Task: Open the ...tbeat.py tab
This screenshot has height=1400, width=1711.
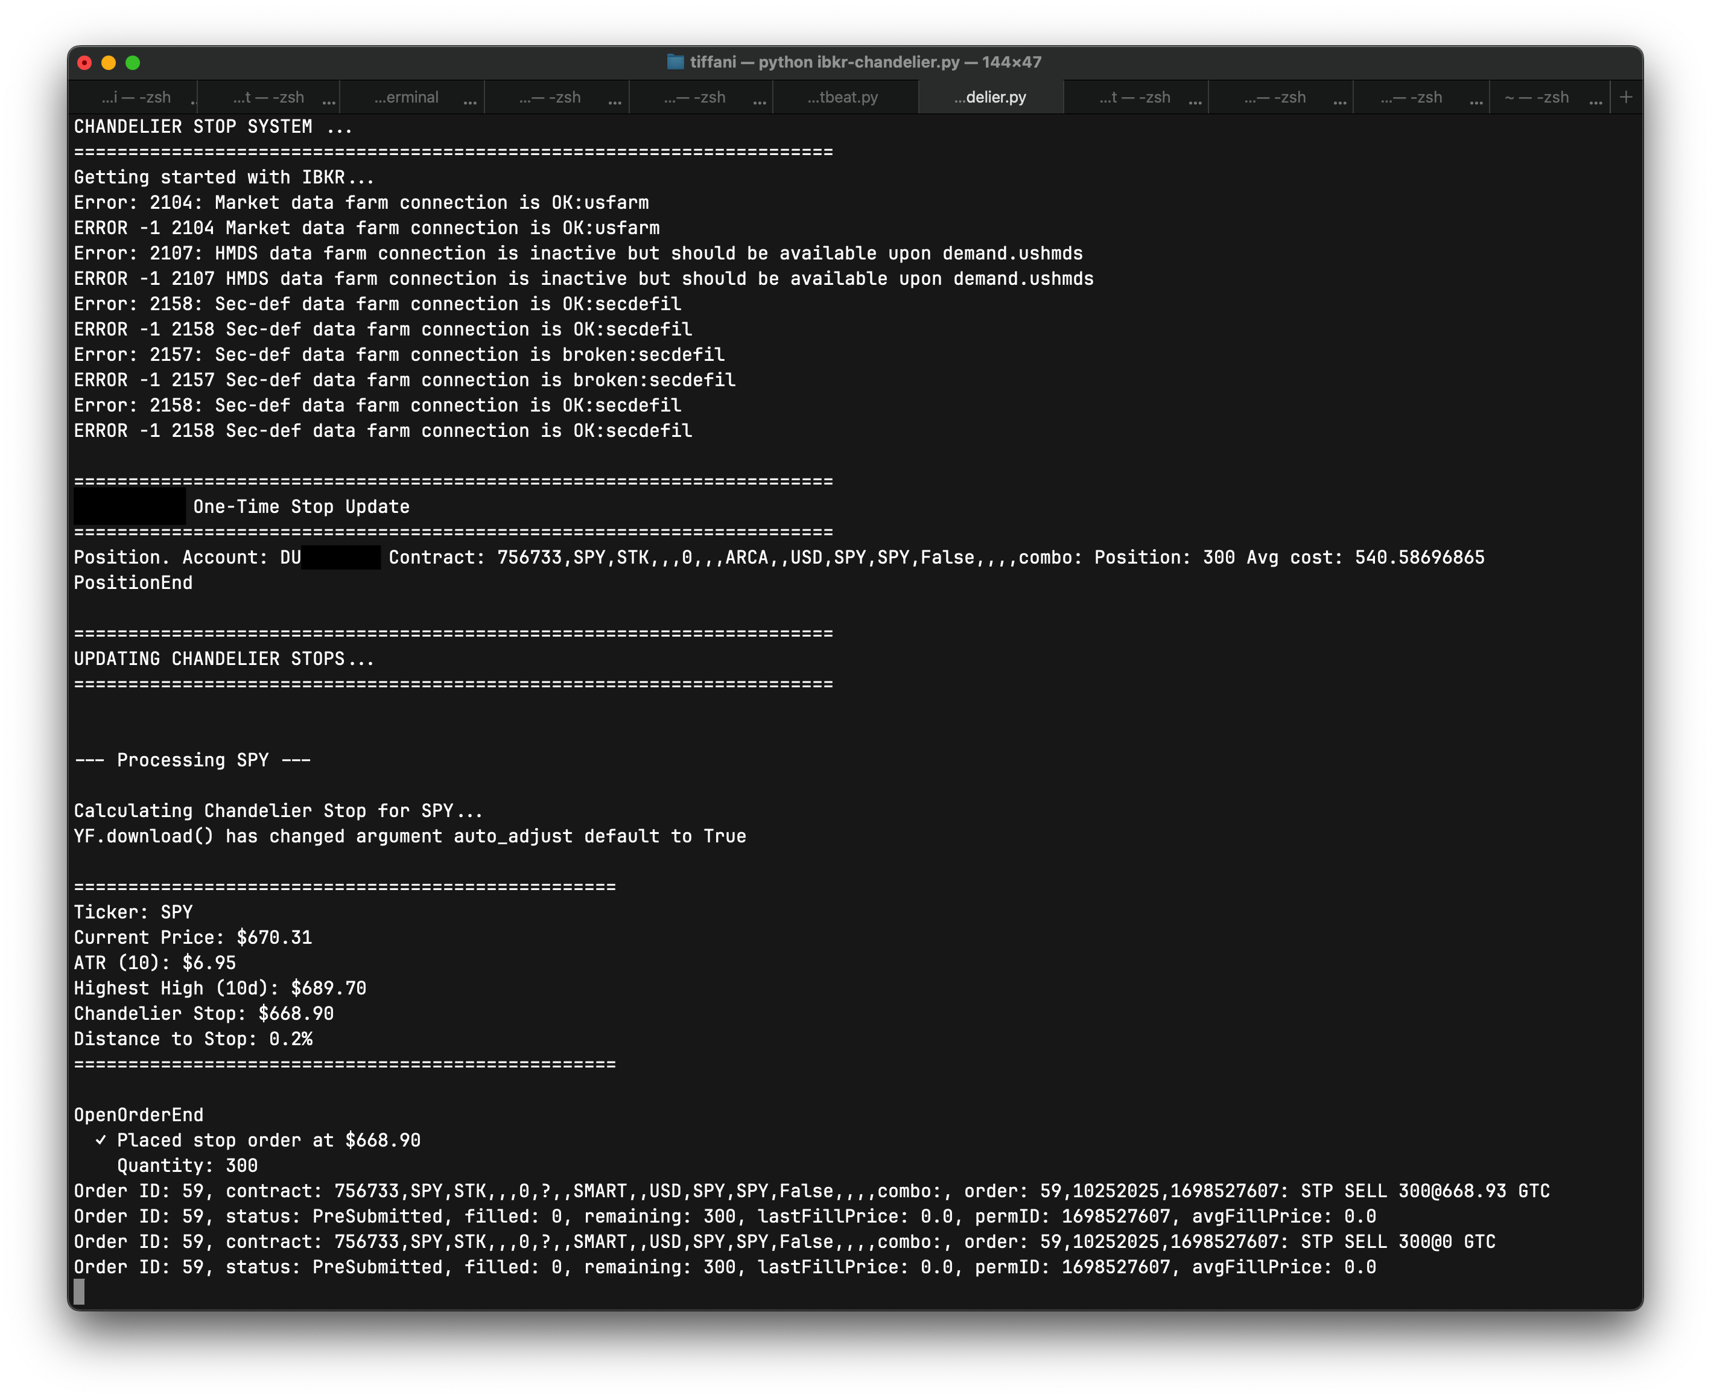Action: click(x=843, y=98)
